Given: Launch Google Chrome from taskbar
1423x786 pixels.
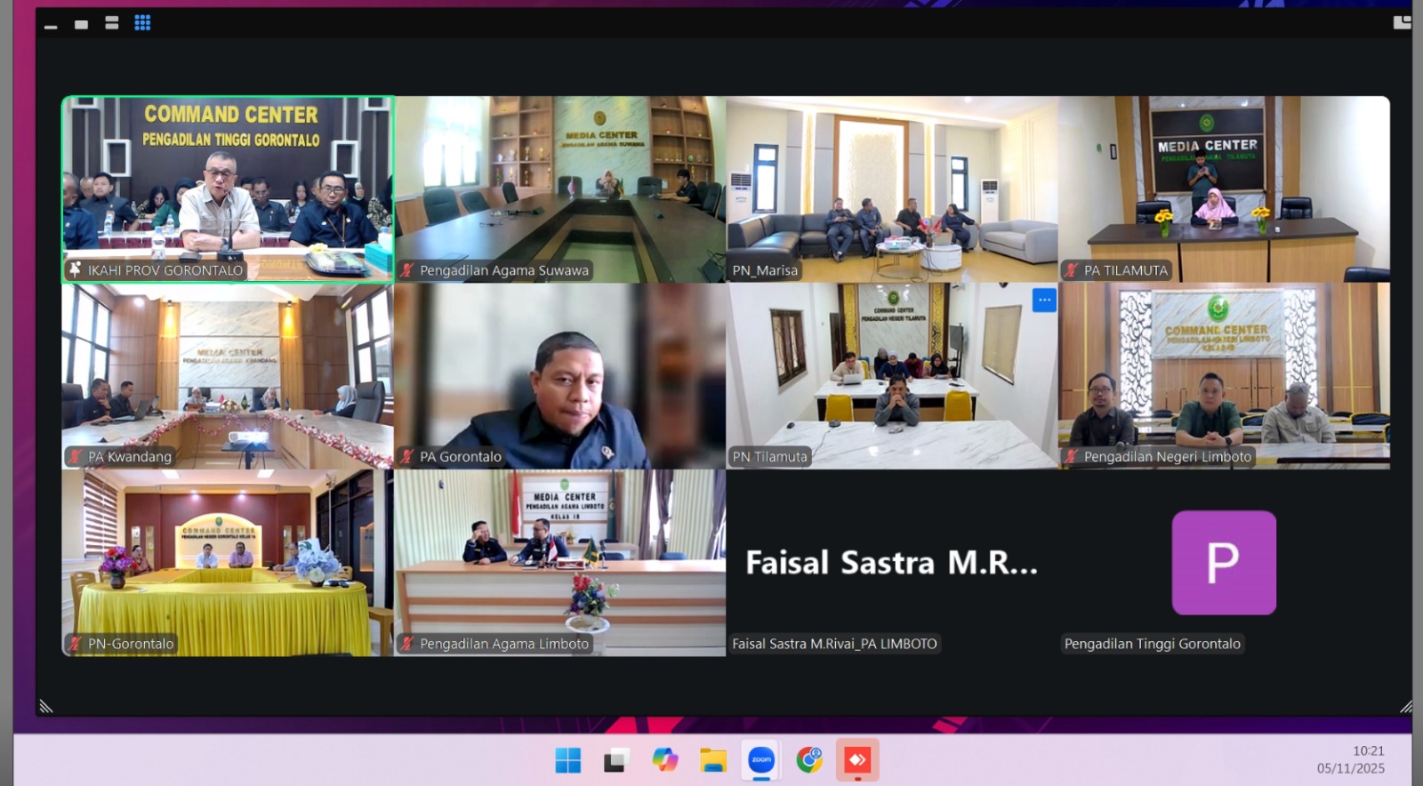Looking at the screenshot, I should 809,760.
